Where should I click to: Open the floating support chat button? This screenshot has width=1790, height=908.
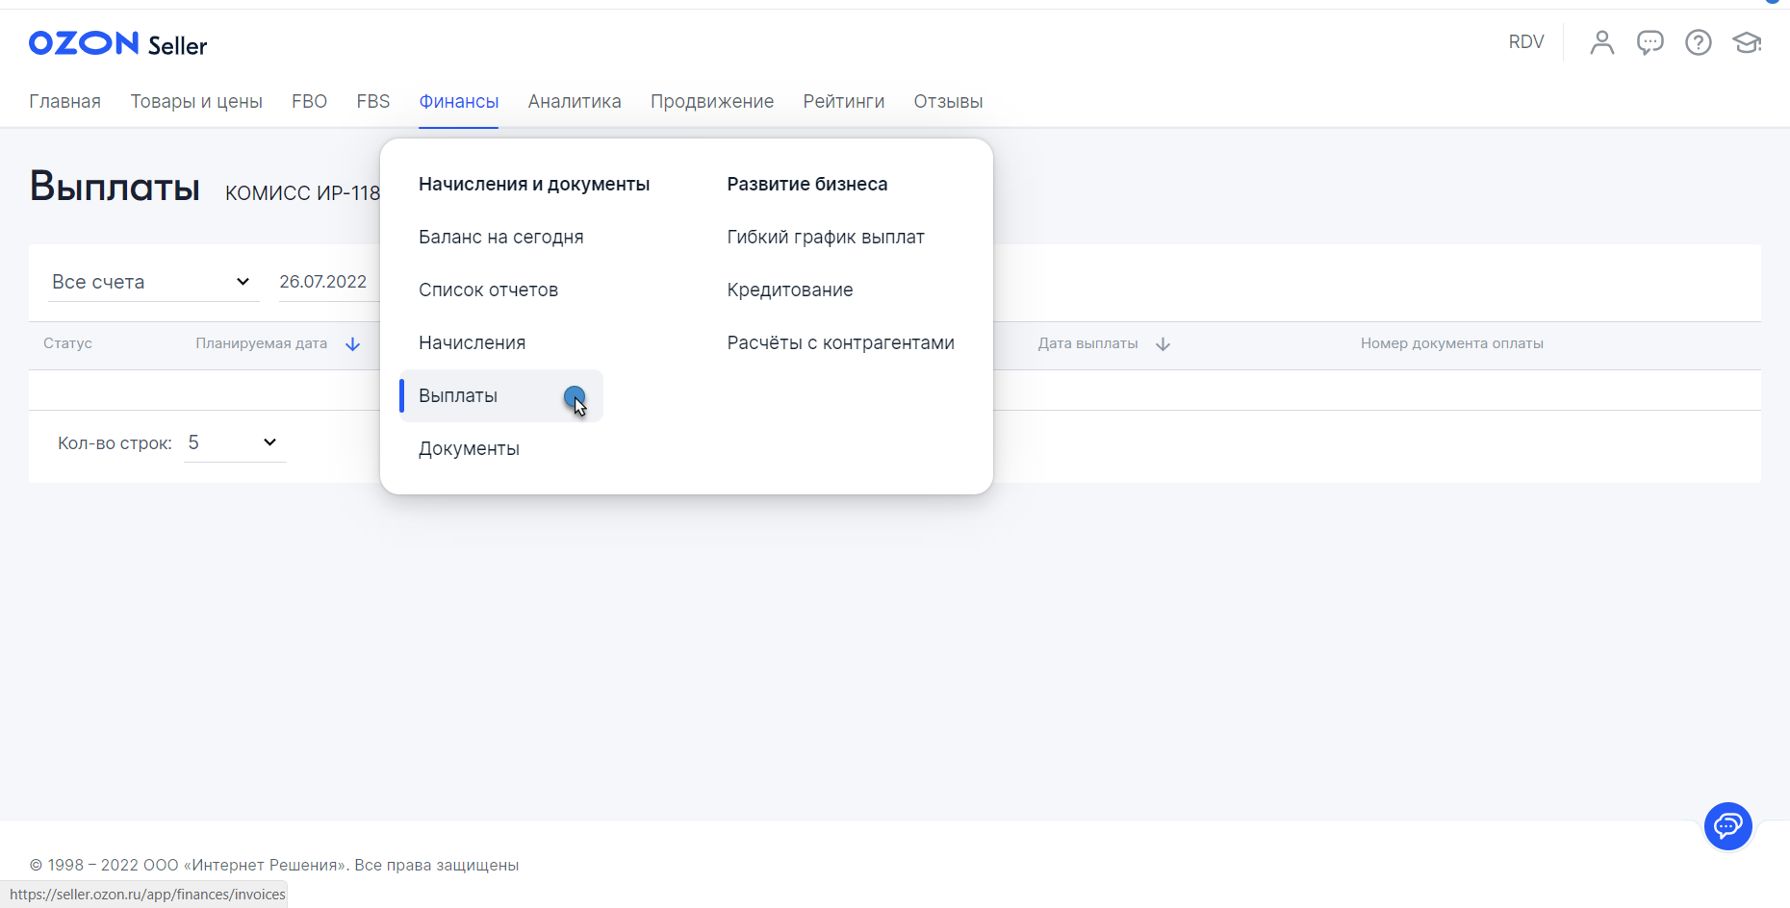(x=1727, y=825)
